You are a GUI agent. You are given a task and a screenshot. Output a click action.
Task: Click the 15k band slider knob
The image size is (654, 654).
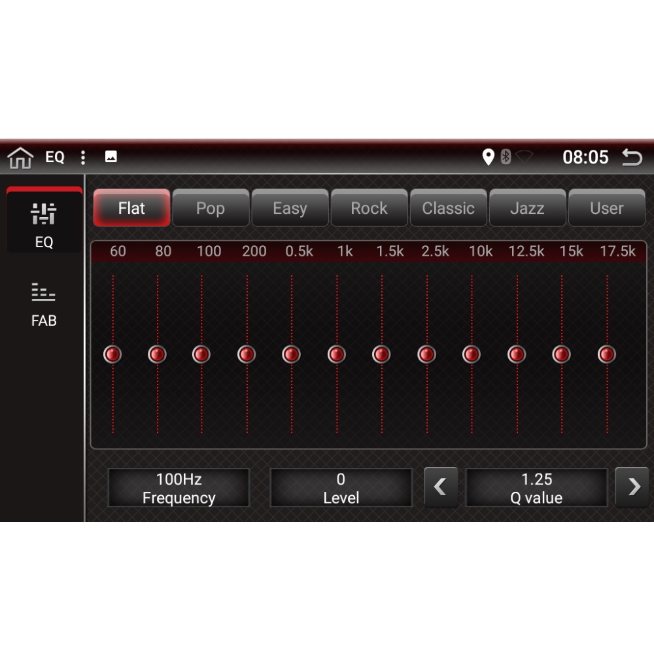tap(561, 354)
